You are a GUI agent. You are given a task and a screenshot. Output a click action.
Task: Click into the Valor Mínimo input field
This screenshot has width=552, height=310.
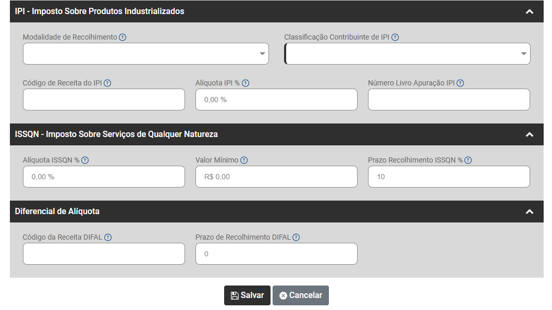[x=276, y=177]
